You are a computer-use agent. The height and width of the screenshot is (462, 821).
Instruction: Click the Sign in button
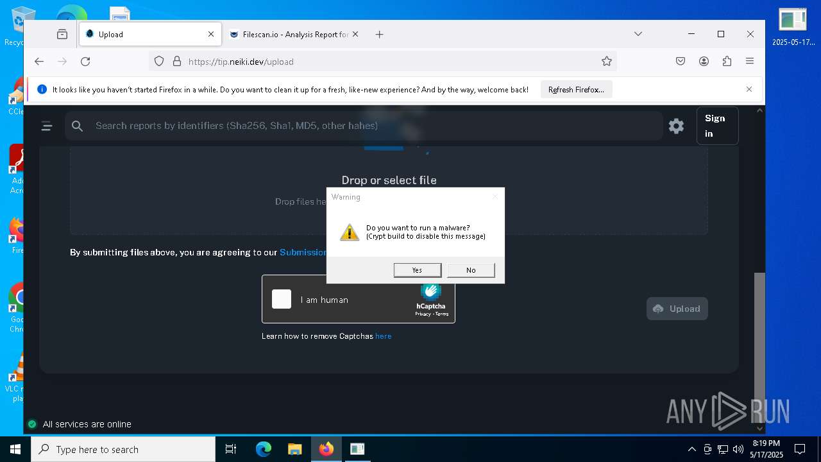click(717, 126)
